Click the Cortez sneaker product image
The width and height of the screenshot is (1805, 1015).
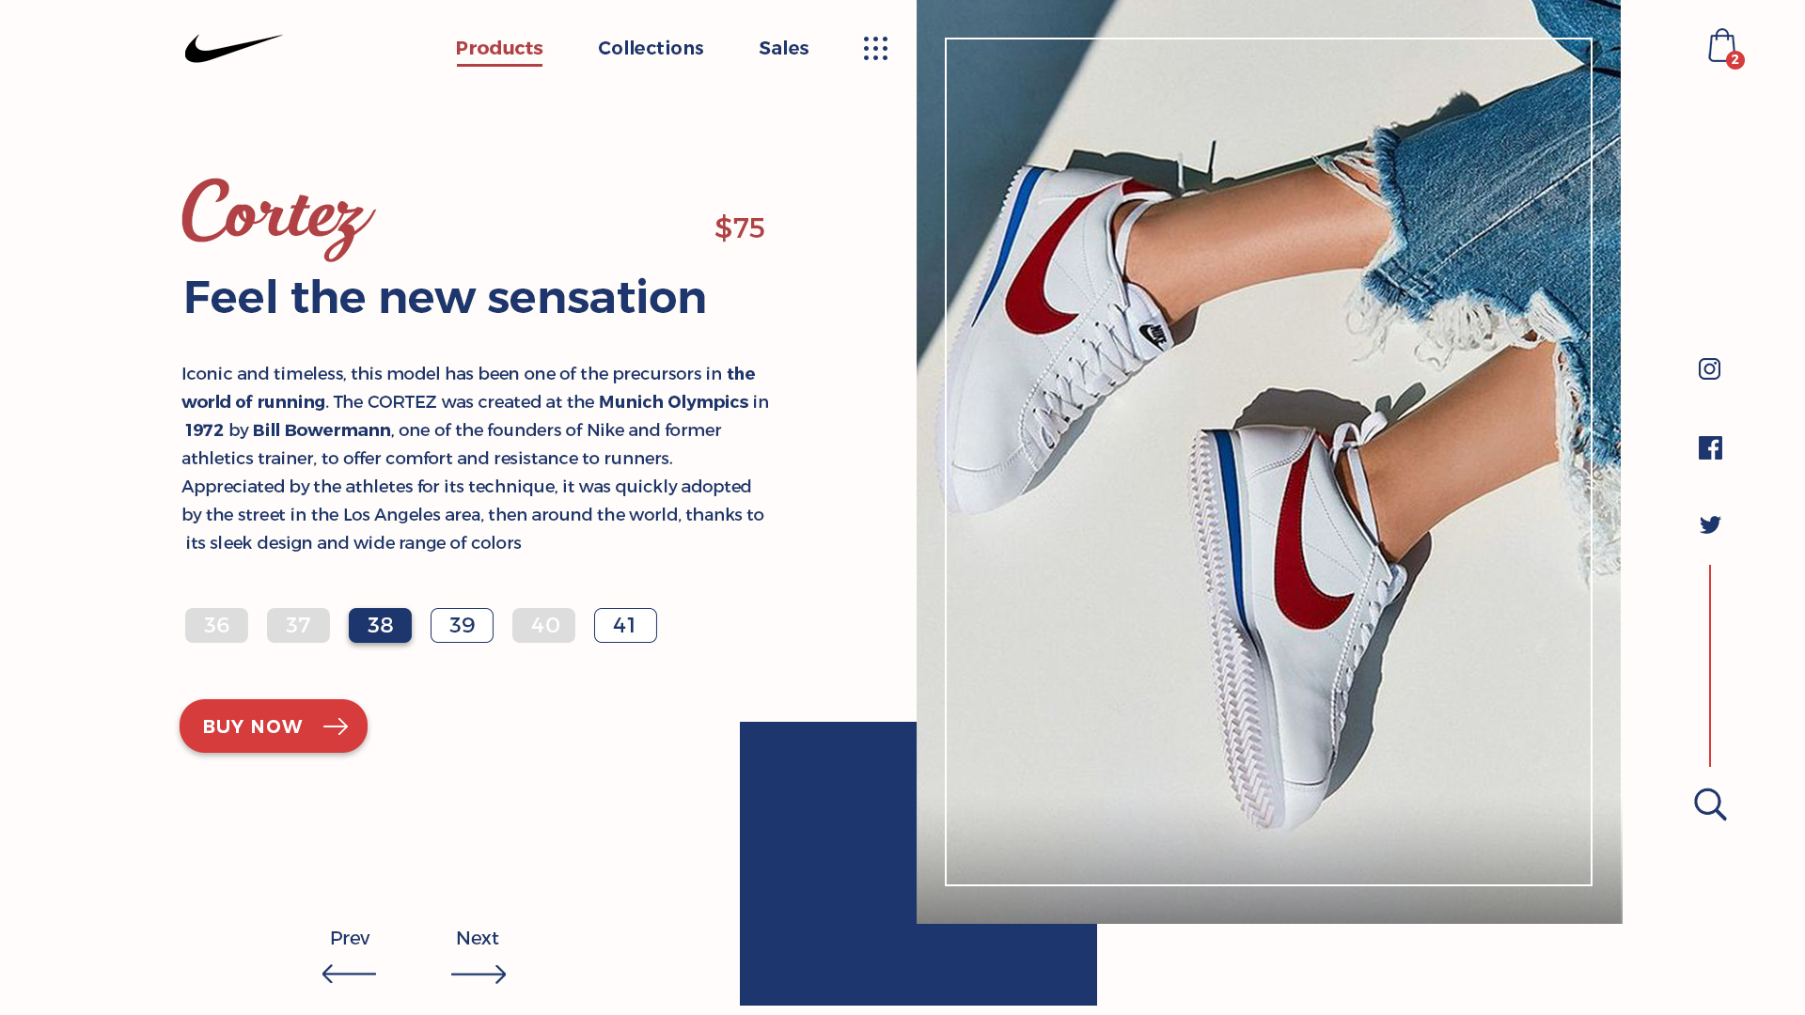point(1268,461)
